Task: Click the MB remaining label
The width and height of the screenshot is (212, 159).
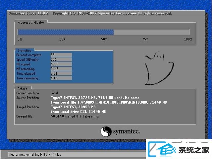Action: click(x=26, y=69)
